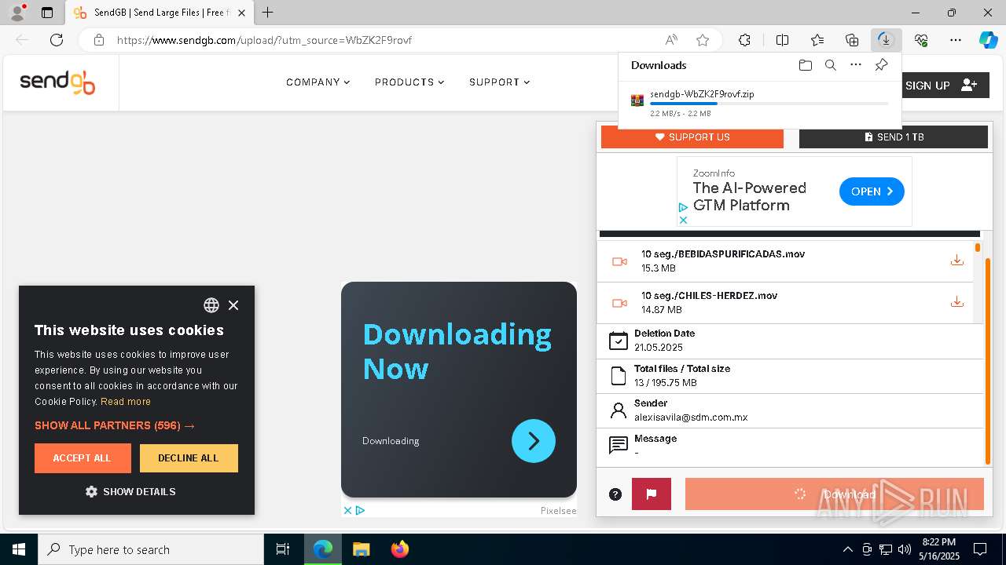
Task: Close the Downloading Now ad with X
Action: (347, 510)
